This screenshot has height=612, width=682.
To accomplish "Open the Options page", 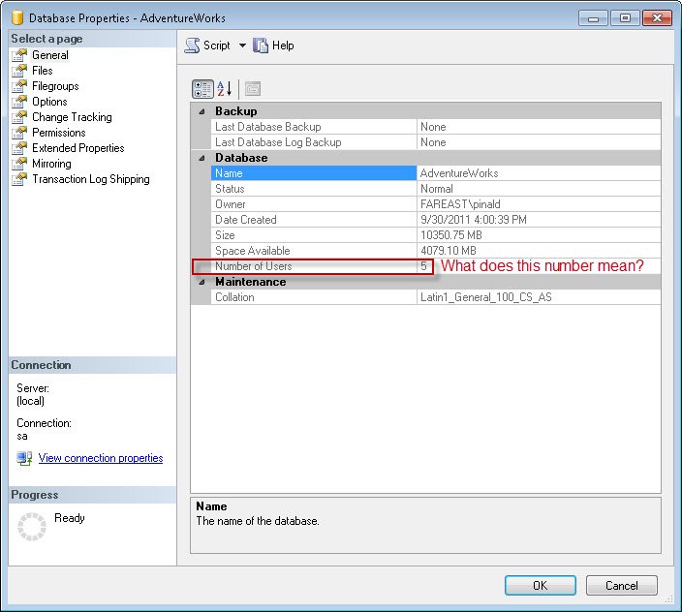I will point(49,102).
